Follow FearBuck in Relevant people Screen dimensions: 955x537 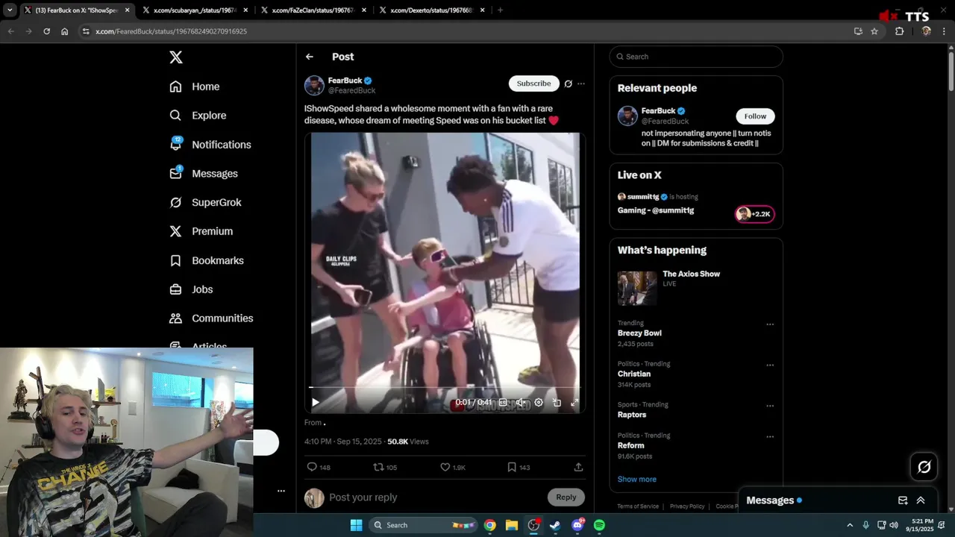(x=755, y=116)
